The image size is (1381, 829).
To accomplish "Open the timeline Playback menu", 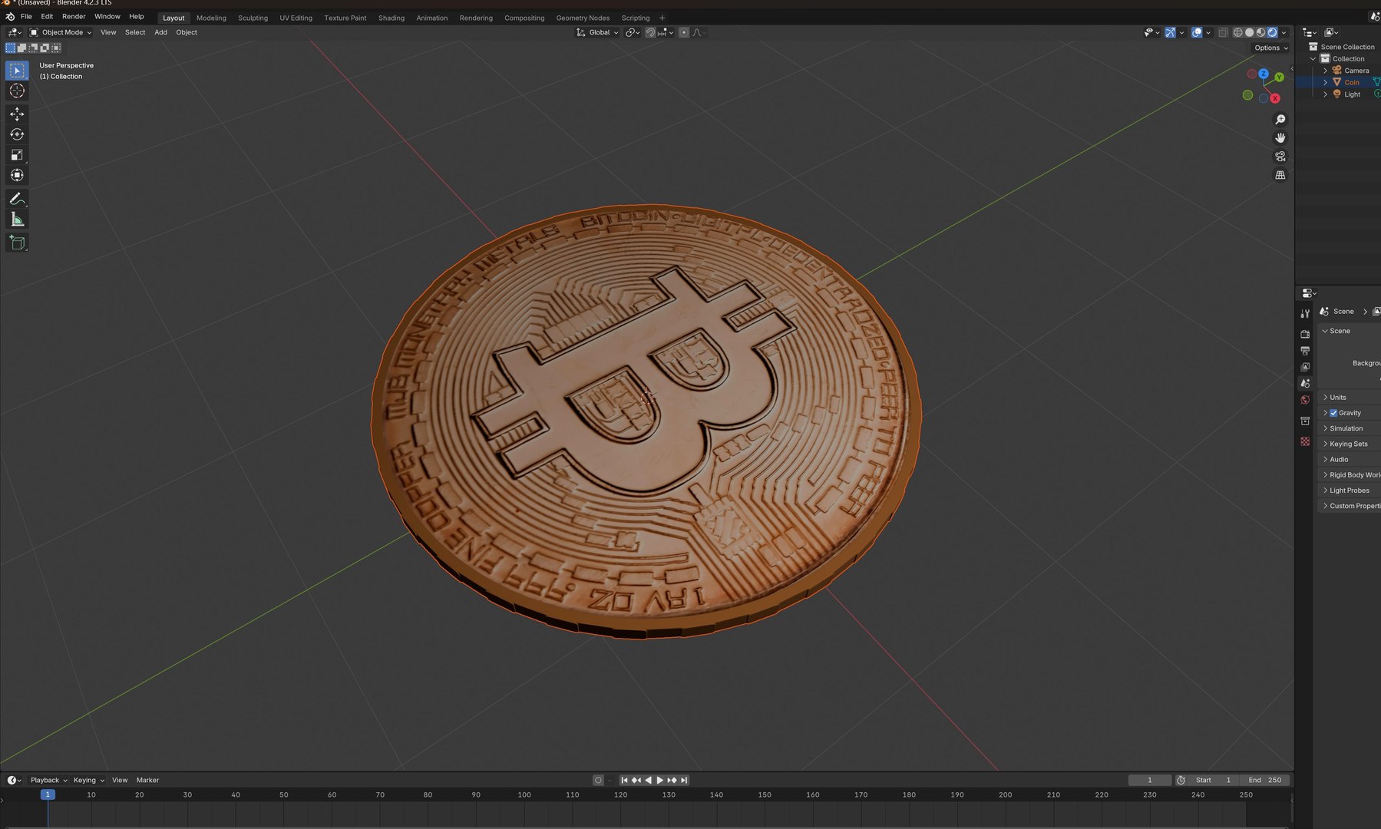I will point(48,780).
